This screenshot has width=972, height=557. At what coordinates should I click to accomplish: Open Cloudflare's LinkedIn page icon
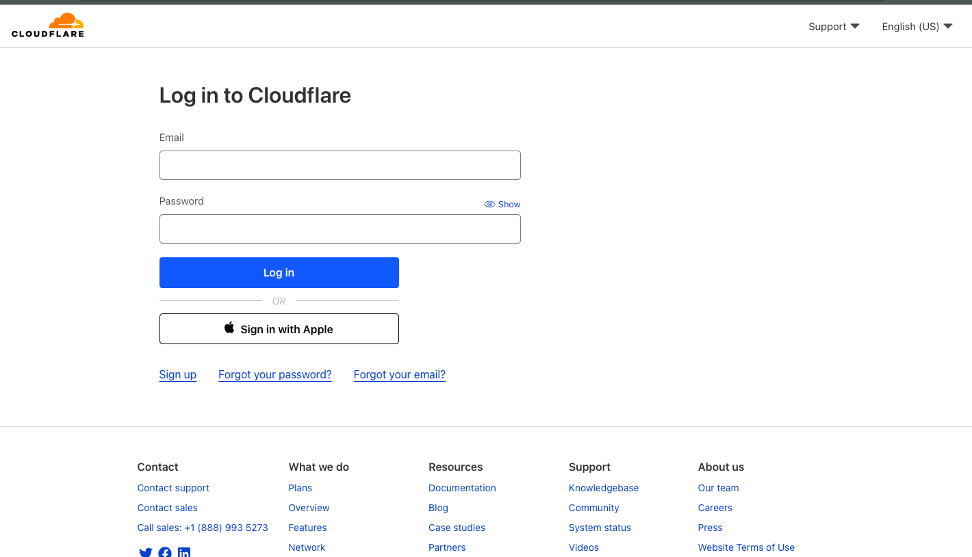(x=184, y=552)
